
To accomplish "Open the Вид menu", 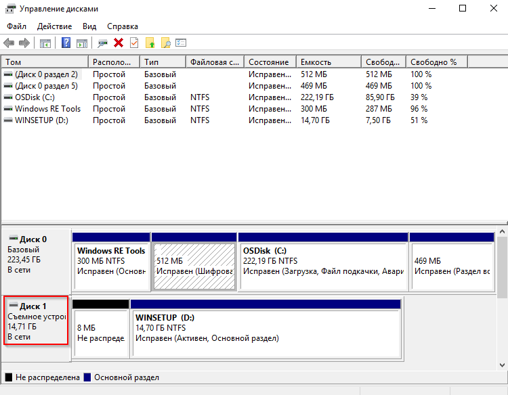I will (x=89, y=26).
